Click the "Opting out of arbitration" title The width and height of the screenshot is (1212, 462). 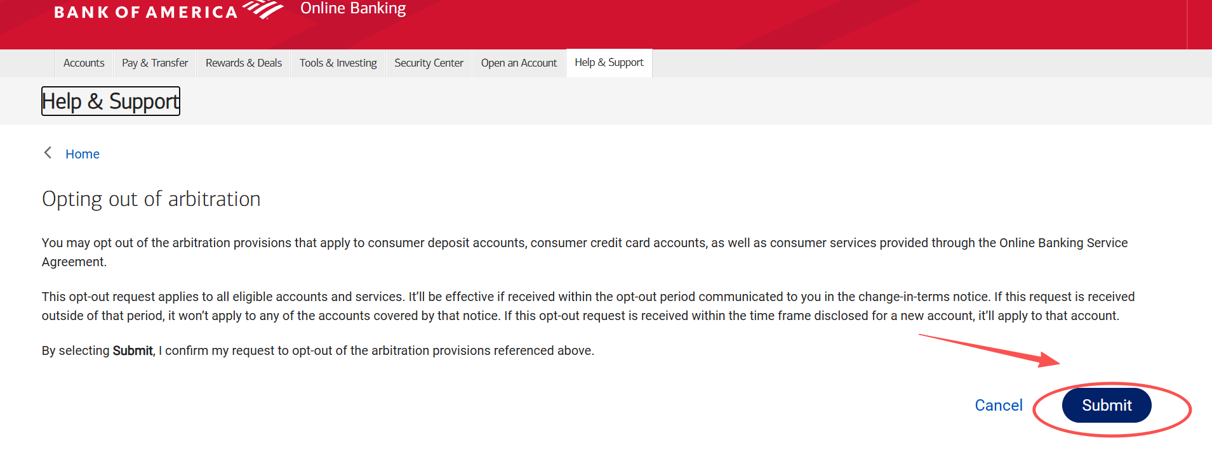(x=151, y=199)
